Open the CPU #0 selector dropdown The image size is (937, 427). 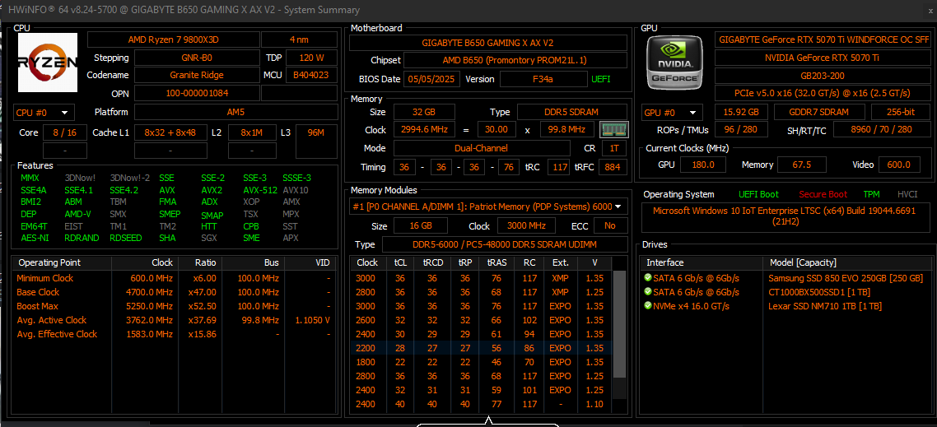(44, 112)
